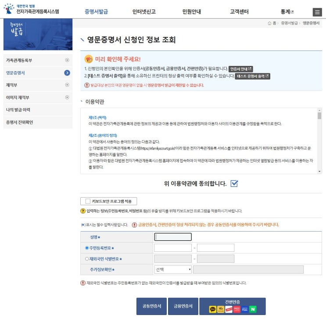This screenshot has height=319, width=326.
Task: Click the green Naver N icon
Action: tap(253, 309)
